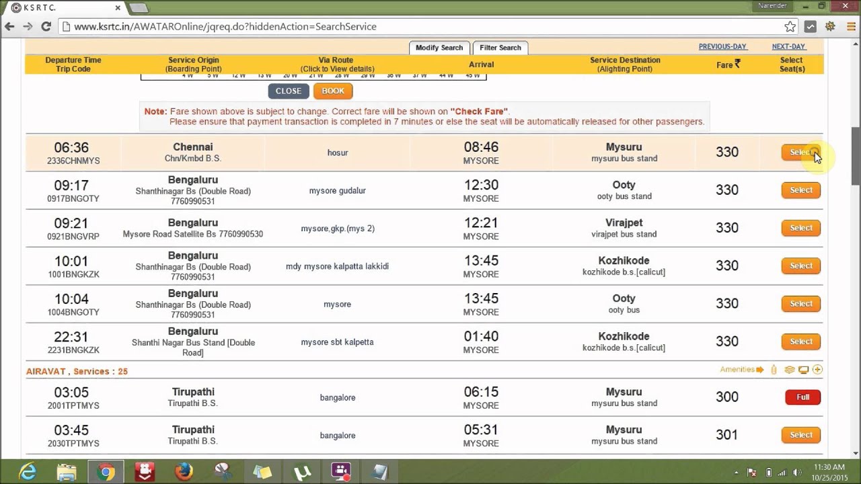Click the trip code '2336CHNMYS'
Image resolution: width=861 pixels, height=484 pixels.
pyautogui.click(x=73, y=161)
